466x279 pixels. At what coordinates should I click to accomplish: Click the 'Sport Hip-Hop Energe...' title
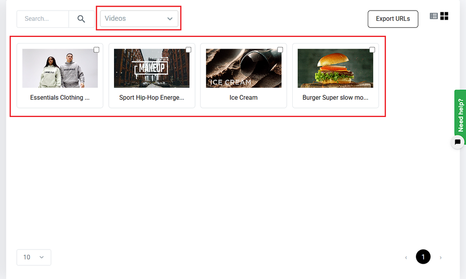pyautogui.click(x=151, y=98)
